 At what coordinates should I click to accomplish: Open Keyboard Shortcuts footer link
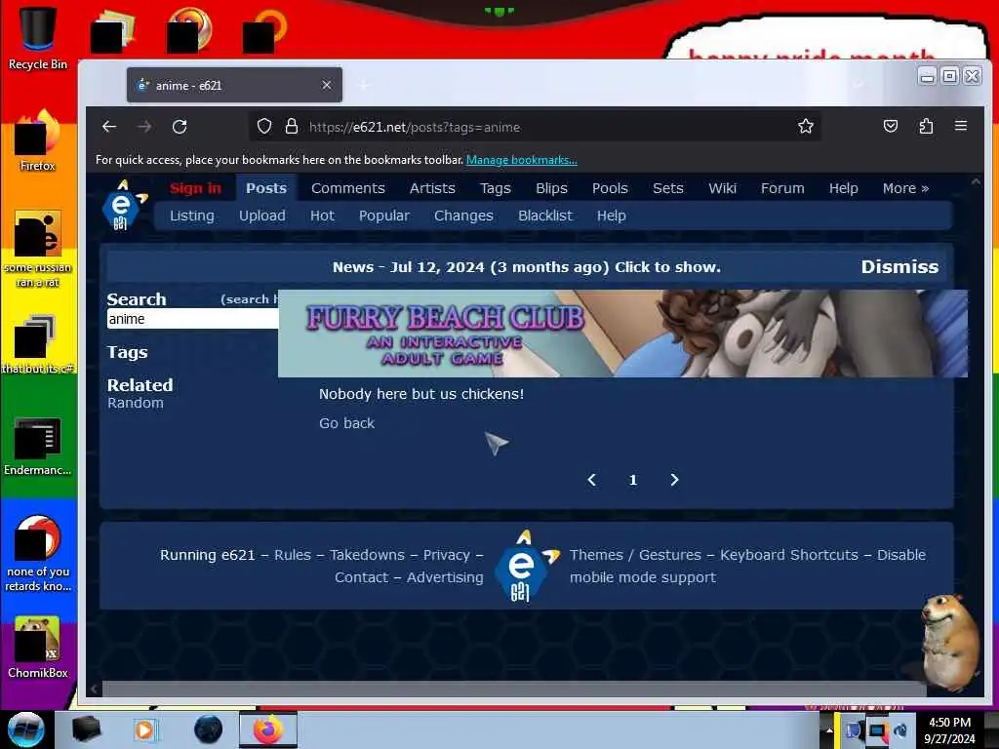(x=788, y=555)
